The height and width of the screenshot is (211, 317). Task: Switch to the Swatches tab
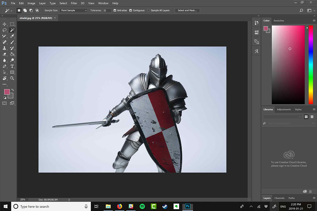pyautogui.click(x=279, y=21)
